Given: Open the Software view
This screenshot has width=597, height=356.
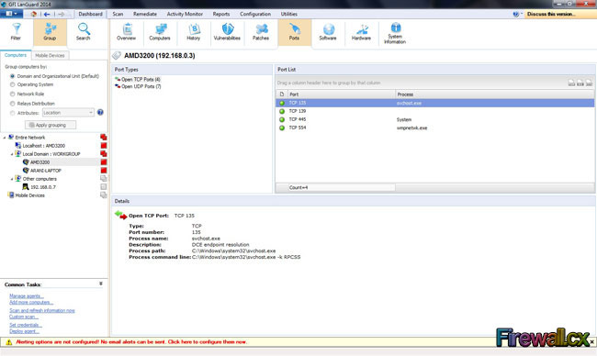Looking at the screenshot, I should tap(328, 32).
